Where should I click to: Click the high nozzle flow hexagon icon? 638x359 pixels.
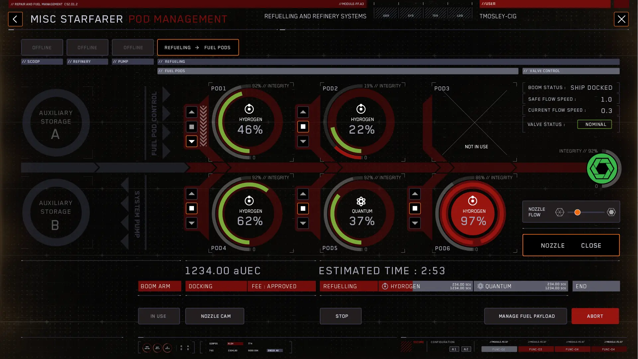(x=611, y=212)
